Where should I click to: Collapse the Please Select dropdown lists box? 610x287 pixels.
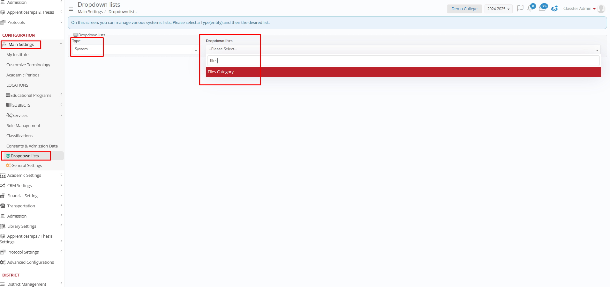coord(403,49)
